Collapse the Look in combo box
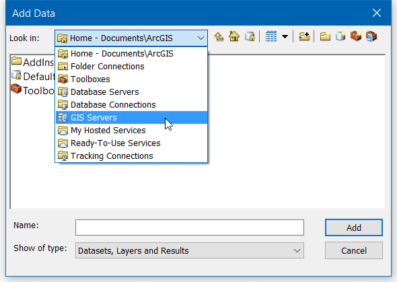 click(201, 38)
